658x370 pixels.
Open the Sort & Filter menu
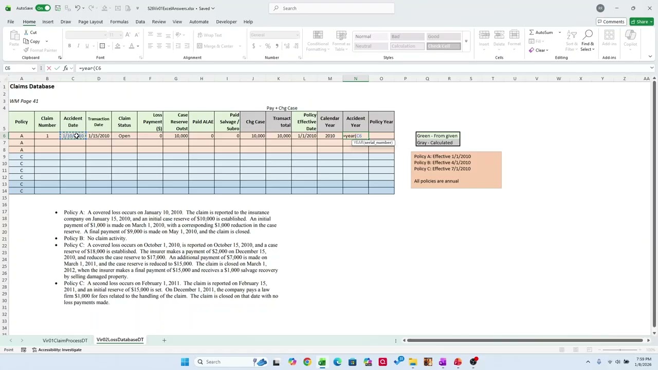(x=572, y=41)
